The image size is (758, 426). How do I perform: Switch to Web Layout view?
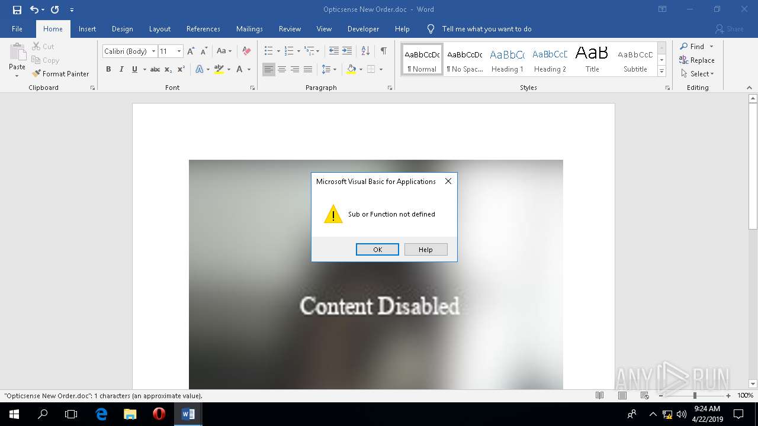click(x=645, y=396)
